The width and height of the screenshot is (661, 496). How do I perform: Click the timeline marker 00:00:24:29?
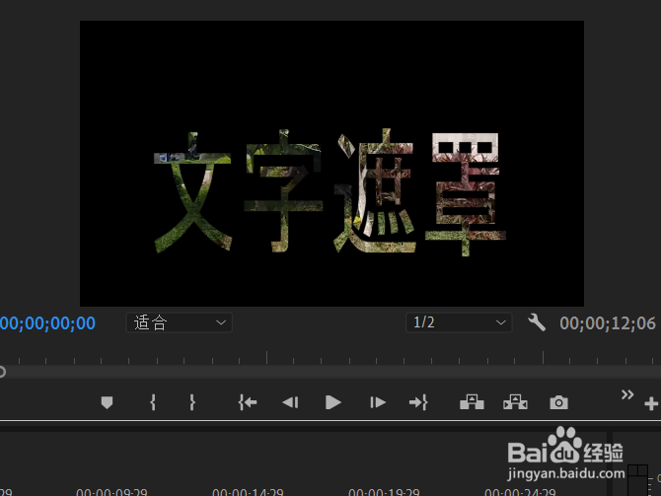pyautogui.click(x=520, y=492)
